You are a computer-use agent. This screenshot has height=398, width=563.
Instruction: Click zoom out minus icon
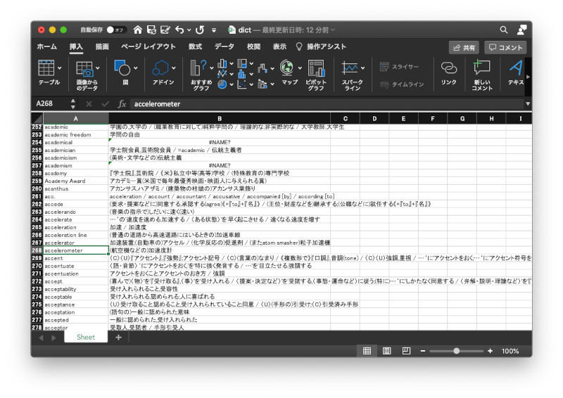pos(423,351)
